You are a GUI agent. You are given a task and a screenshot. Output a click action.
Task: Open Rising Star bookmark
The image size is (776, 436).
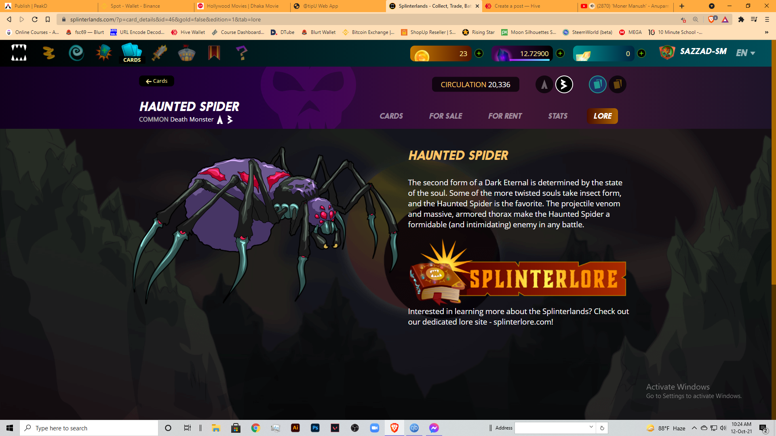479,32
